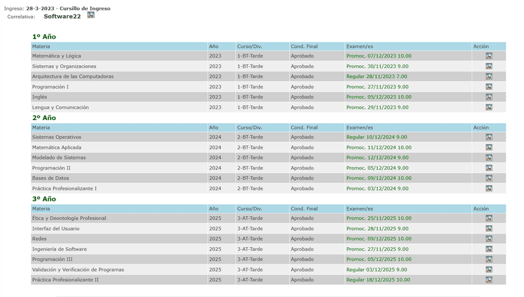Click the icon next to Software22

[90, 15]
